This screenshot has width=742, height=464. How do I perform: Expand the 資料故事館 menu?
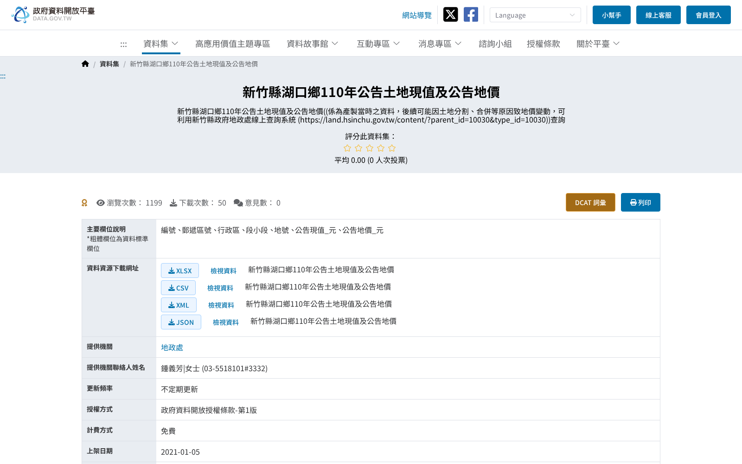[x=313, y=44]
